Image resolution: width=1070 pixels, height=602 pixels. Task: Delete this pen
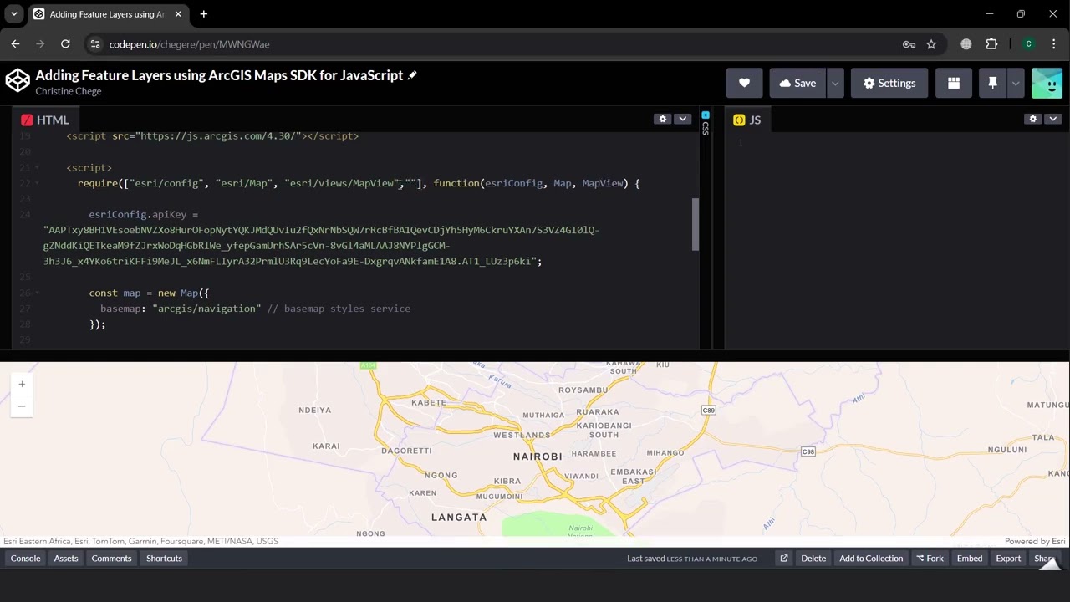tap(813, 559)
